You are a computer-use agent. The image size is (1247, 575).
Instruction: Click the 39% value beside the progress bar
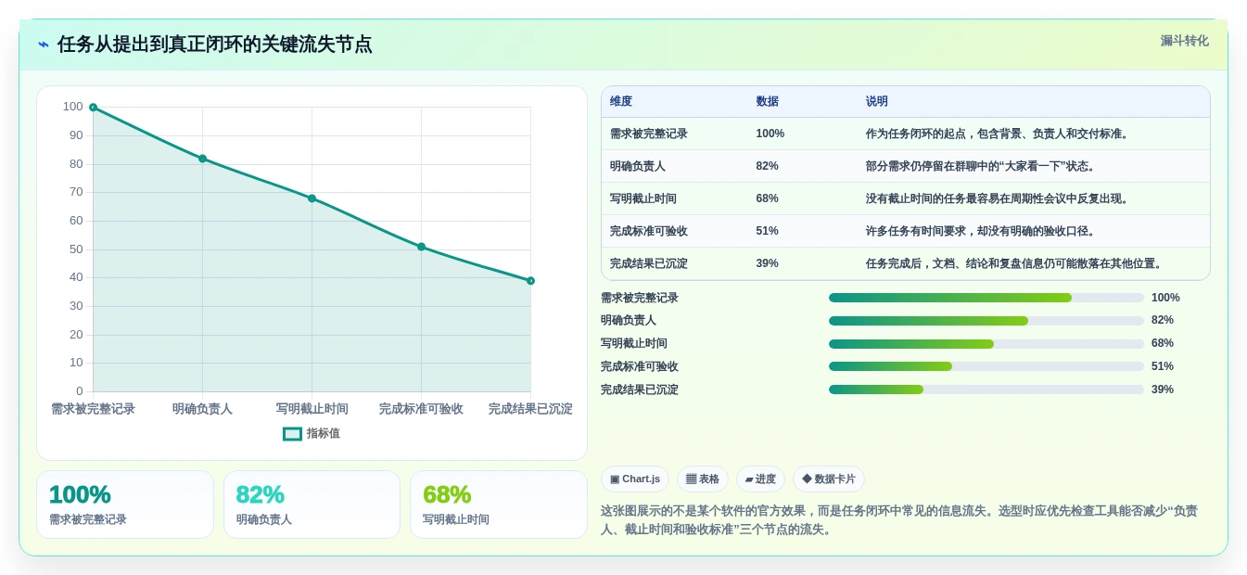(1163, 390)
